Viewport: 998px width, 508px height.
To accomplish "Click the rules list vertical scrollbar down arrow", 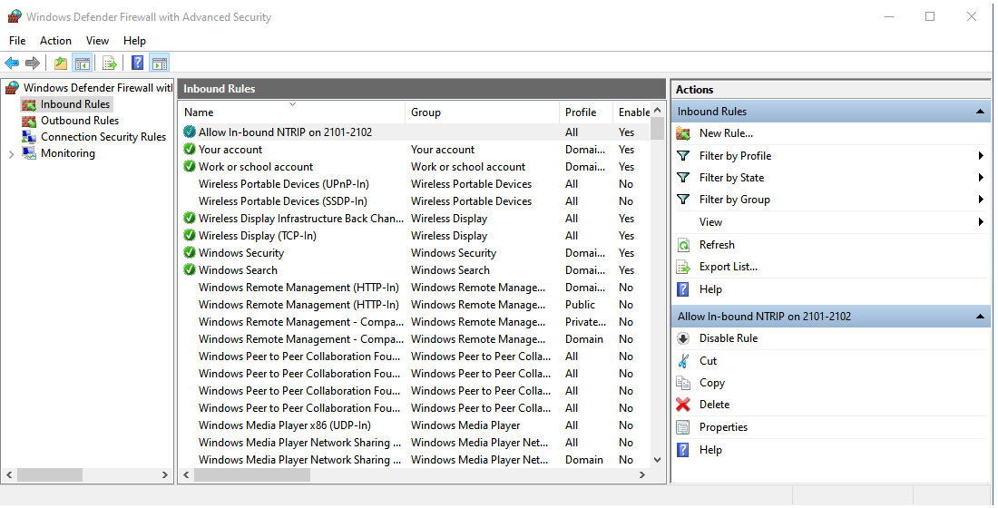I will pos(658,460).
